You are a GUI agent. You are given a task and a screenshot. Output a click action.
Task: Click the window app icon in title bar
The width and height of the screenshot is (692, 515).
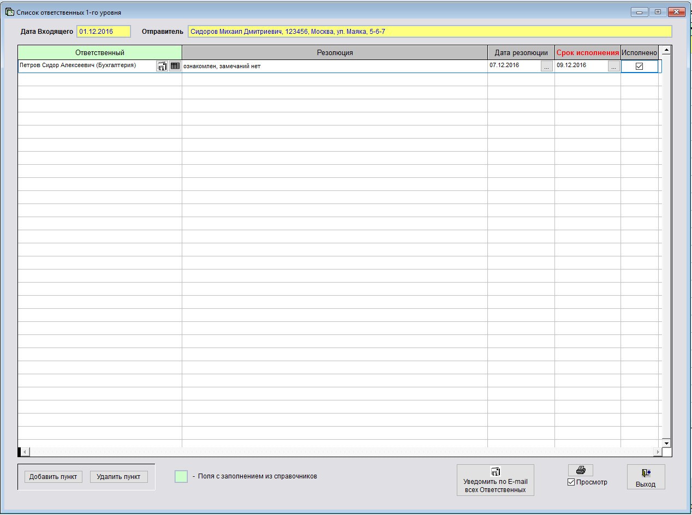[x=9, y=12]
